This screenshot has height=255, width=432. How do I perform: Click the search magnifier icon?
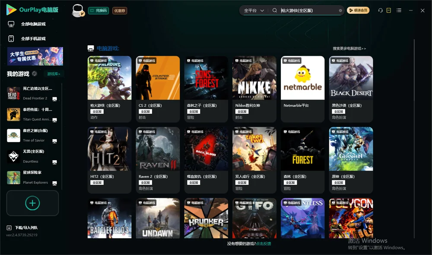(274, 10)
